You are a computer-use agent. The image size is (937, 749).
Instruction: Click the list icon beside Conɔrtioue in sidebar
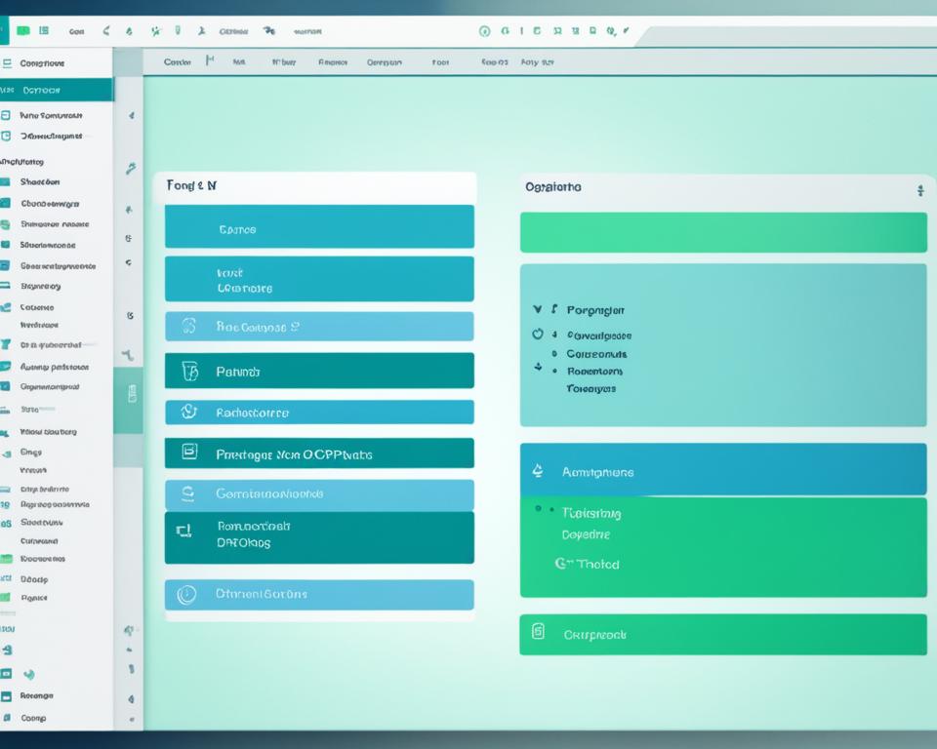(7, 62)
